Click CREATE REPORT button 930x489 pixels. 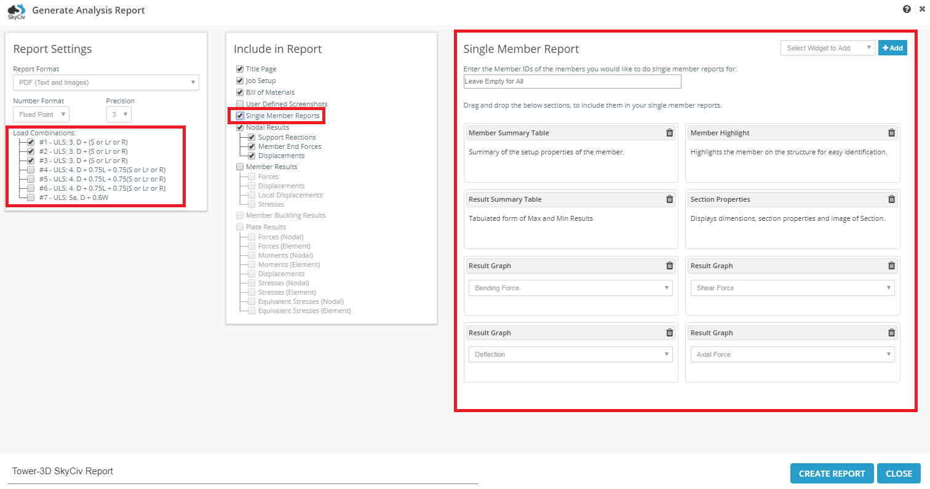(x=832, y=474)
